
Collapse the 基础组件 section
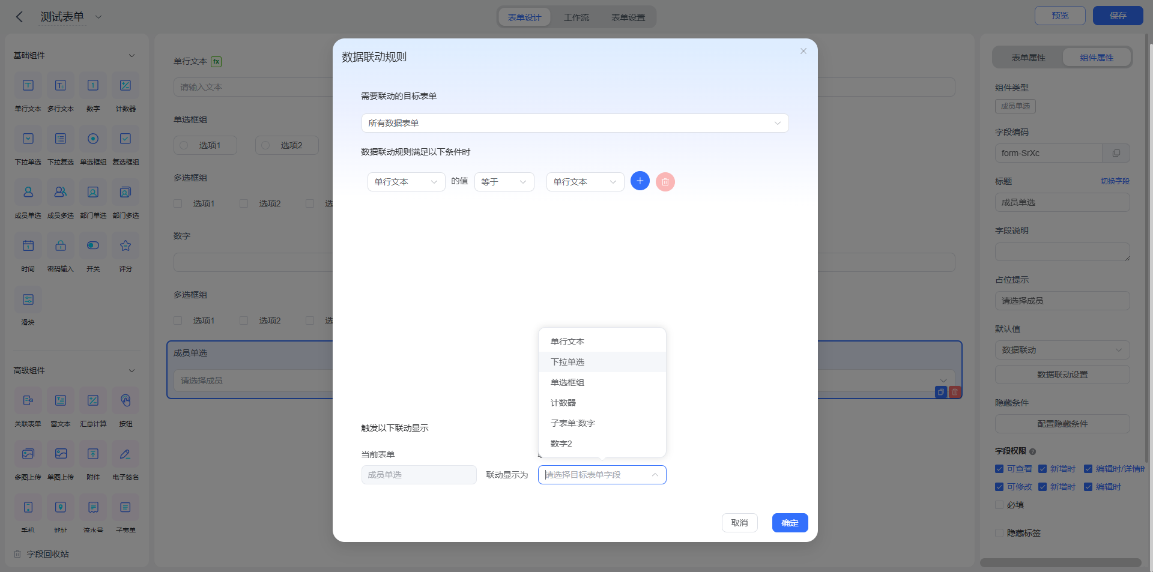tap(132, 55)
